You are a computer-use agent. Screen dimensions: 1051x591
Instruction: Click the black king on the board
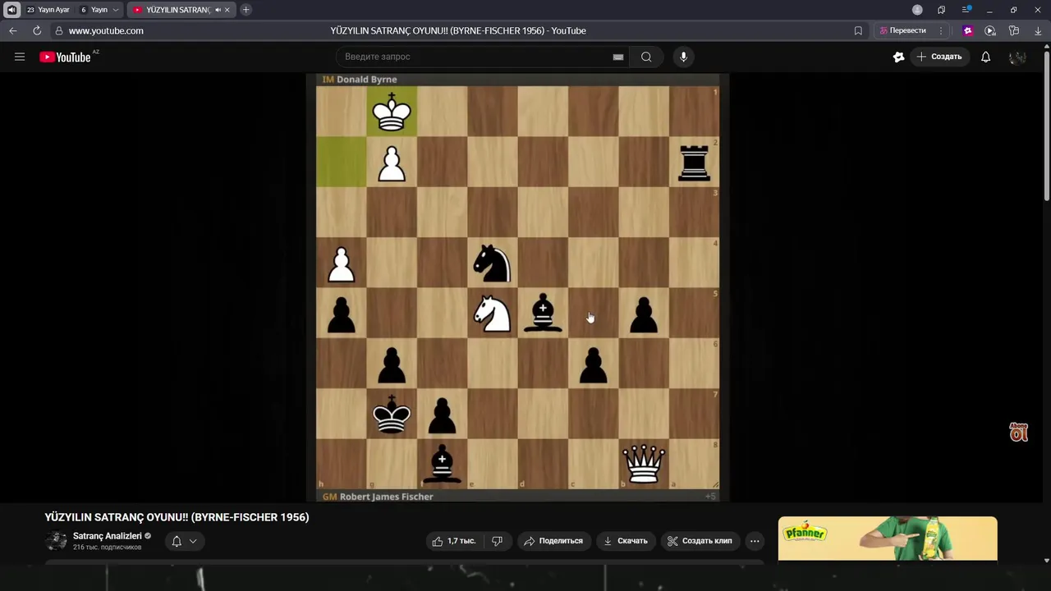tap(392, 414)
